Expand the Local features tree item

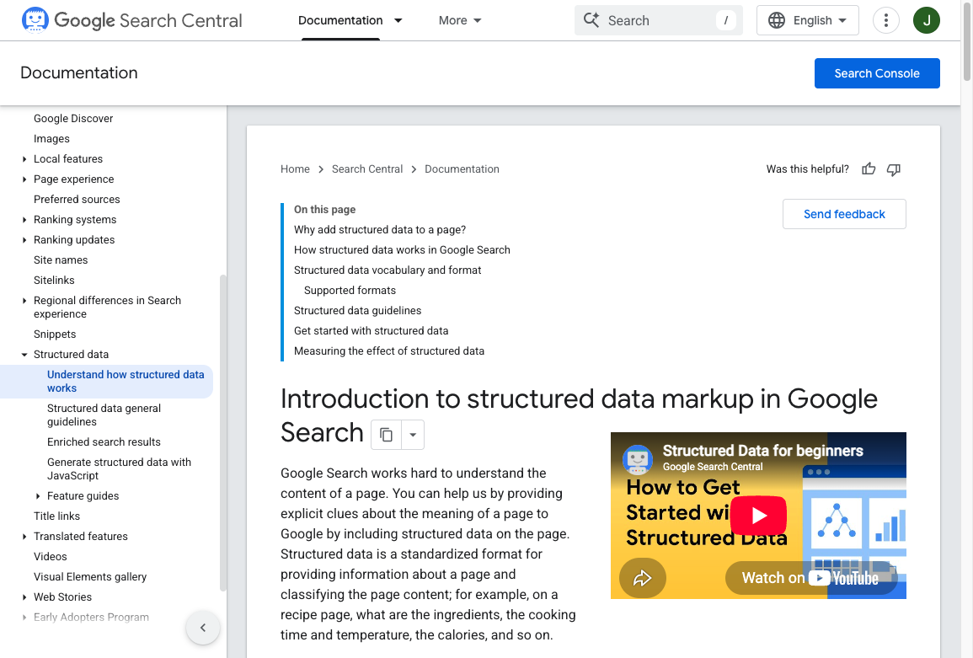[24, 159]
